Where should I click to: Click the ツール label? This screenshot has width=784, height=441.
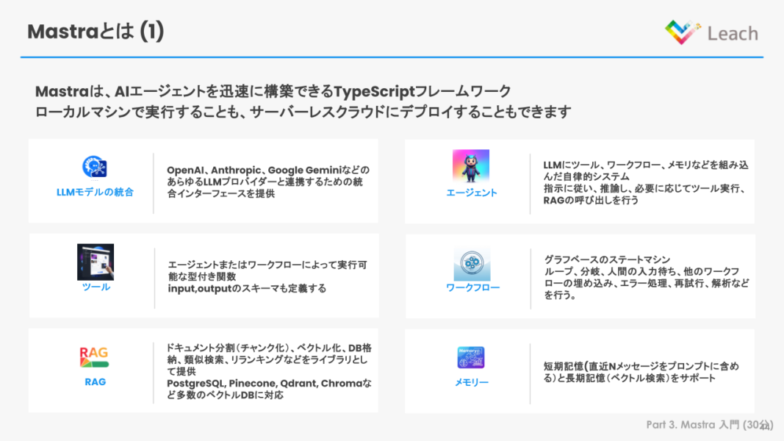tap(96, 287)
